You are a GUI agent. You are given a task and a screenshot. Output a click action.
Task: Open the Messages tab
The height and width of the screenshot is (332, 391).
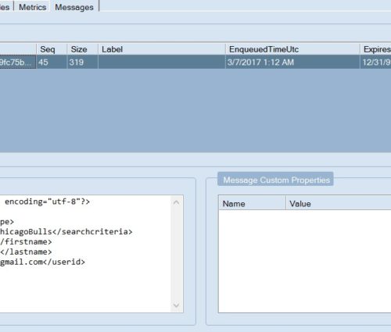tap(74, 7)
